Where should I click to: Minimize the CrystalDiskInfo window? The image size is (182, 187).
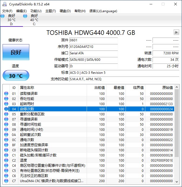coord(151,4)
